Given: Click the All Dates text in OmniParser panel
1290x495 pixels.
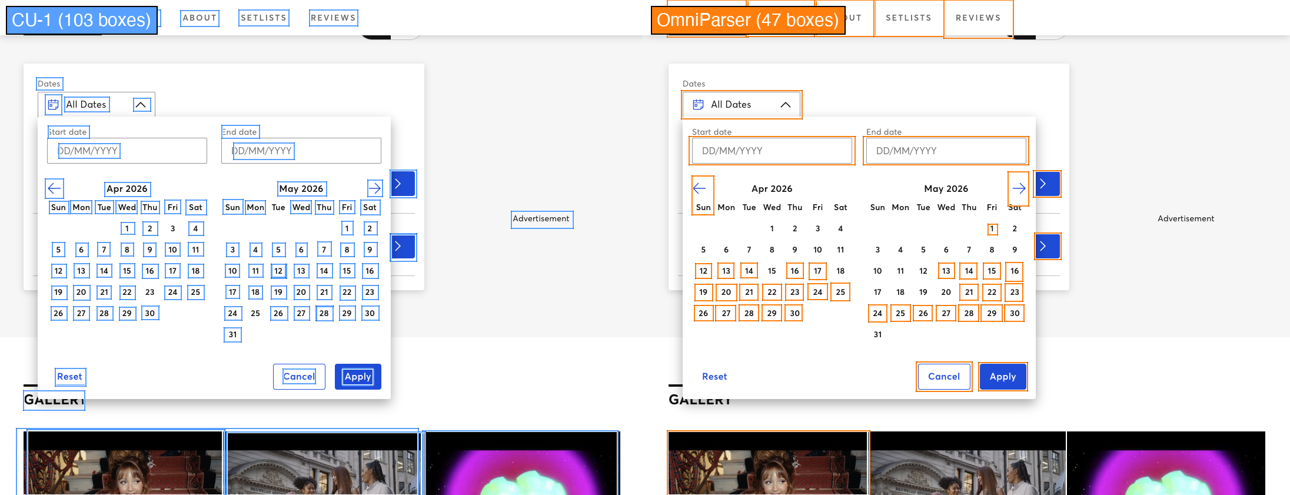Looking at the screenshot, I should (x=731, y=105).
